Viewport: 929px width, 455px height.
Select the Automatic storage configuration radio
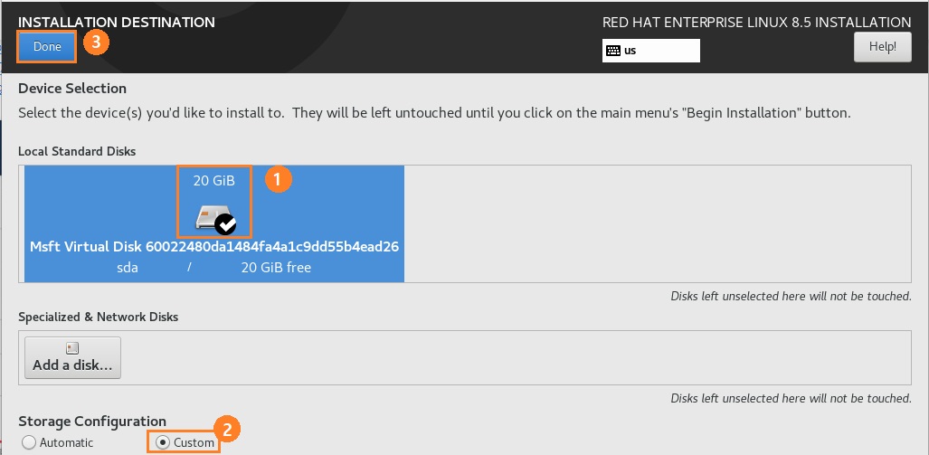click(x=29, y=442)
